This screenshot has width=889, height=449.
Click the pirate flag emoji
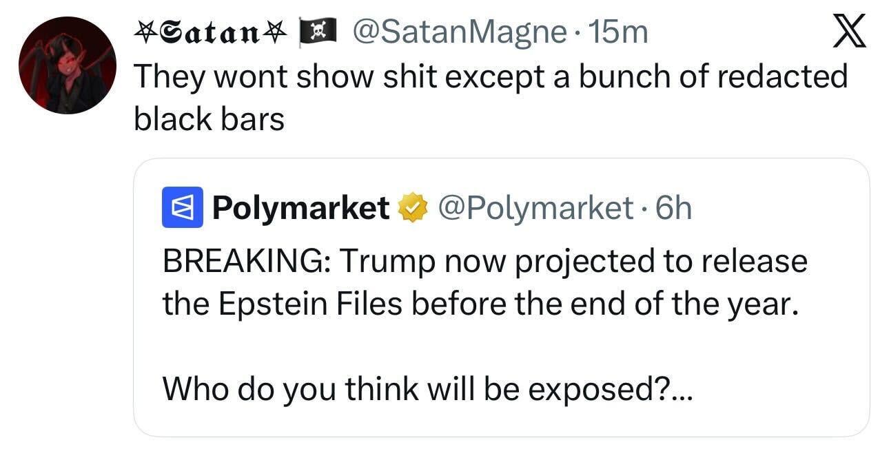[317, 32]
